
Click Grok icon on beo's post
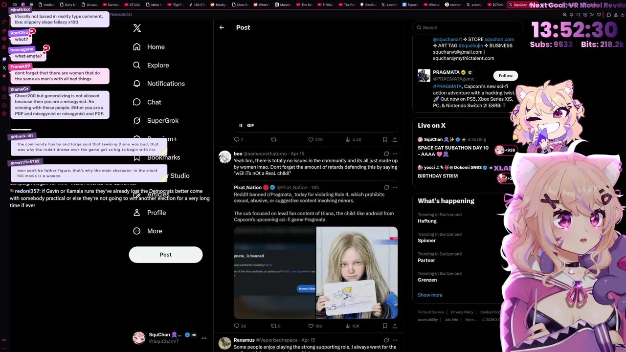point(386,154)
